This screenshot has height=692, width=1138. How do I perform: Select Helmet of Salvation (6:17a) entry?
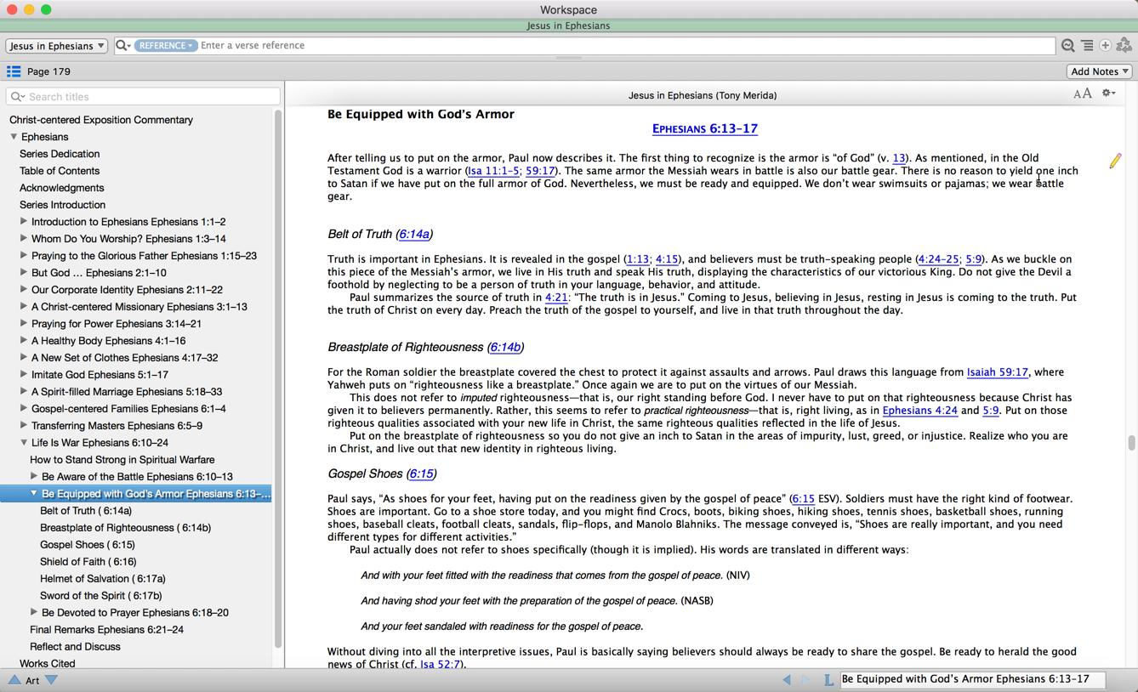tap(103, 579)
